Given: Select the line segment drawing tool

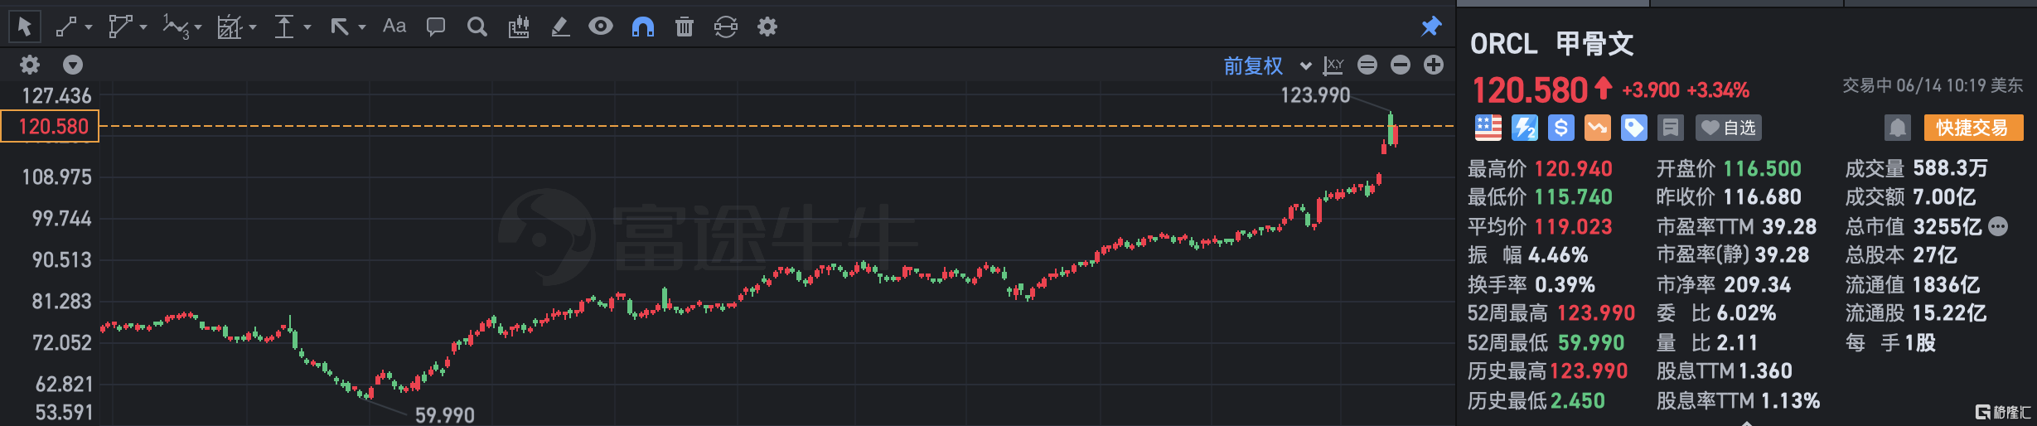Looking at the screenshot, I should [66, 27].
